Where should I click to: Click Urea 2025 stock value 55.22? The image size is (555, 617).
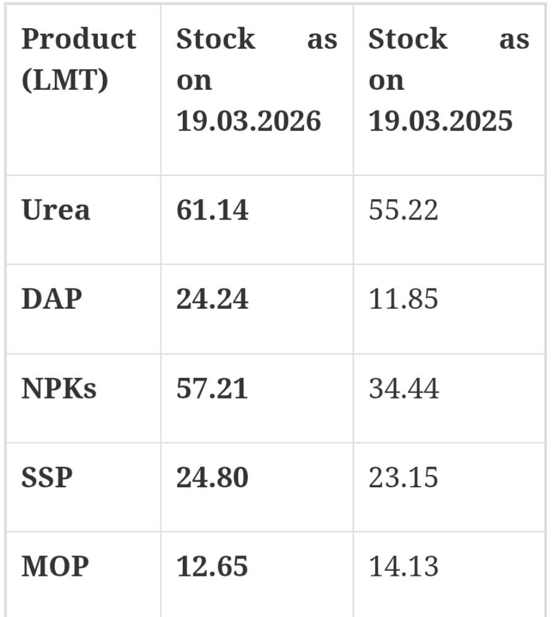[404, 210]
